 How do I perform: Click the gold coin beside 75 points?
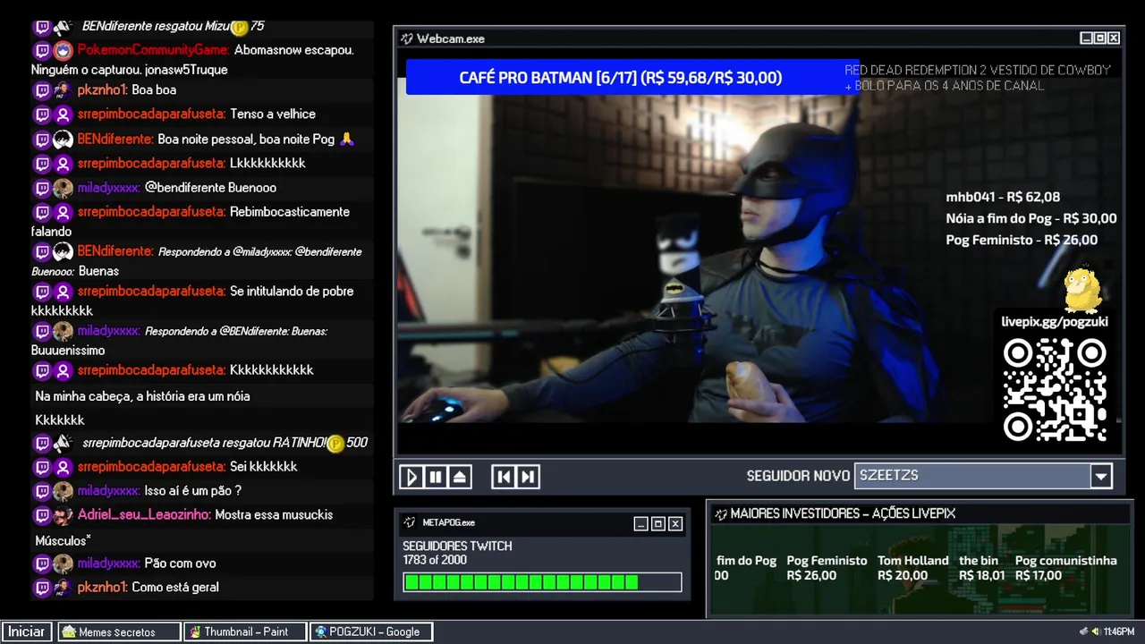(x=239, y=27)
